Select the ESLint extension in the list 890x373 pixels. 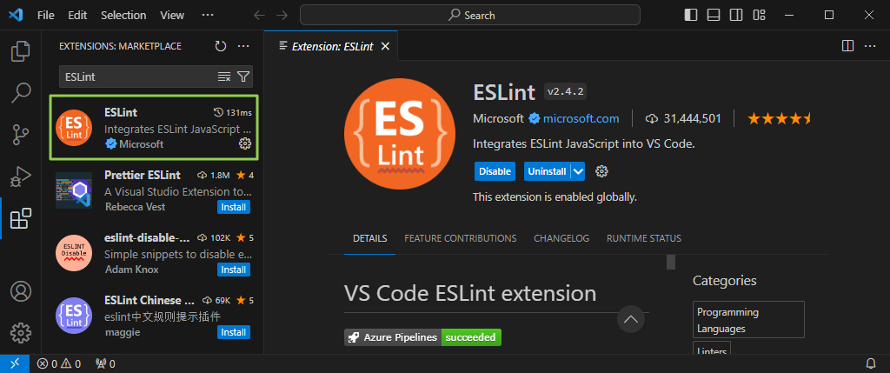click(x=154, y=127)
